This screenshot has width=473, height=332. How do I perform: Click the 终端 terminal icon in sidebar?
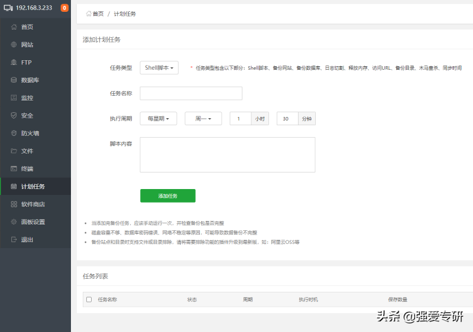click(14, 169)
